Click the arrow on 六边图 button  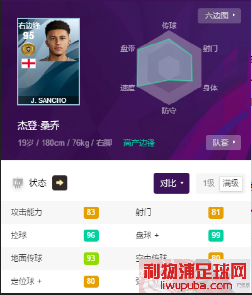click(x=234, y=15)
